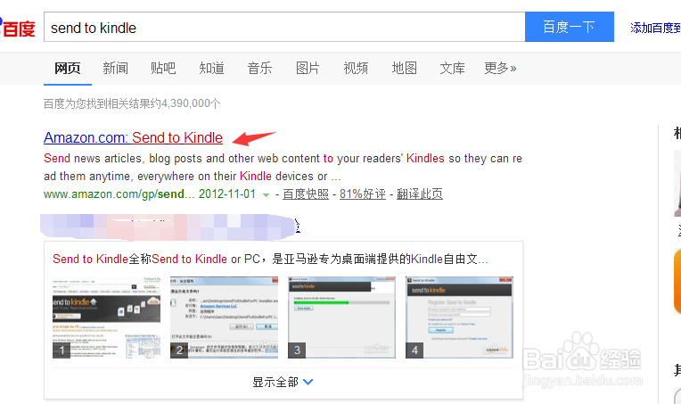Image resolution: width=681 pixels, height=404 pixels.
Task: Go to the 知道 tab
Action: 211,68
